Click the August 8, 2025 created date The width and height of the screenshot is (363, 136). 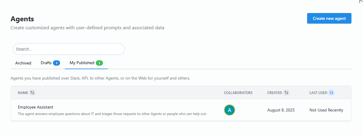click(281, 110)
